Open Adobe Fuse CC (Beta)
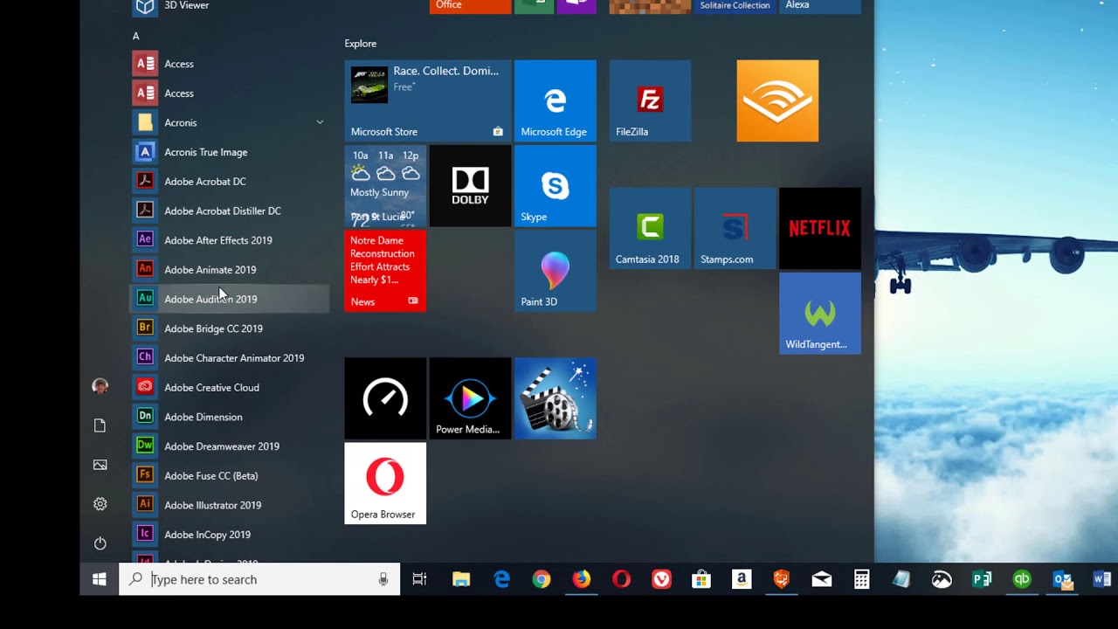 [230, 475]
